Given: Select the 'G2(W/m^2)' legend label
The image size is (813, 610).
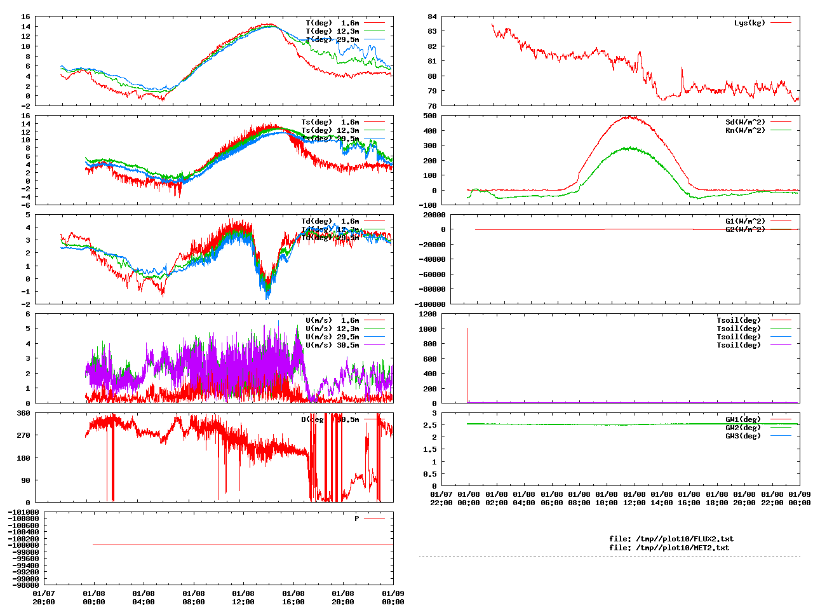Looking at the screenshot, I should pos(746,229).
